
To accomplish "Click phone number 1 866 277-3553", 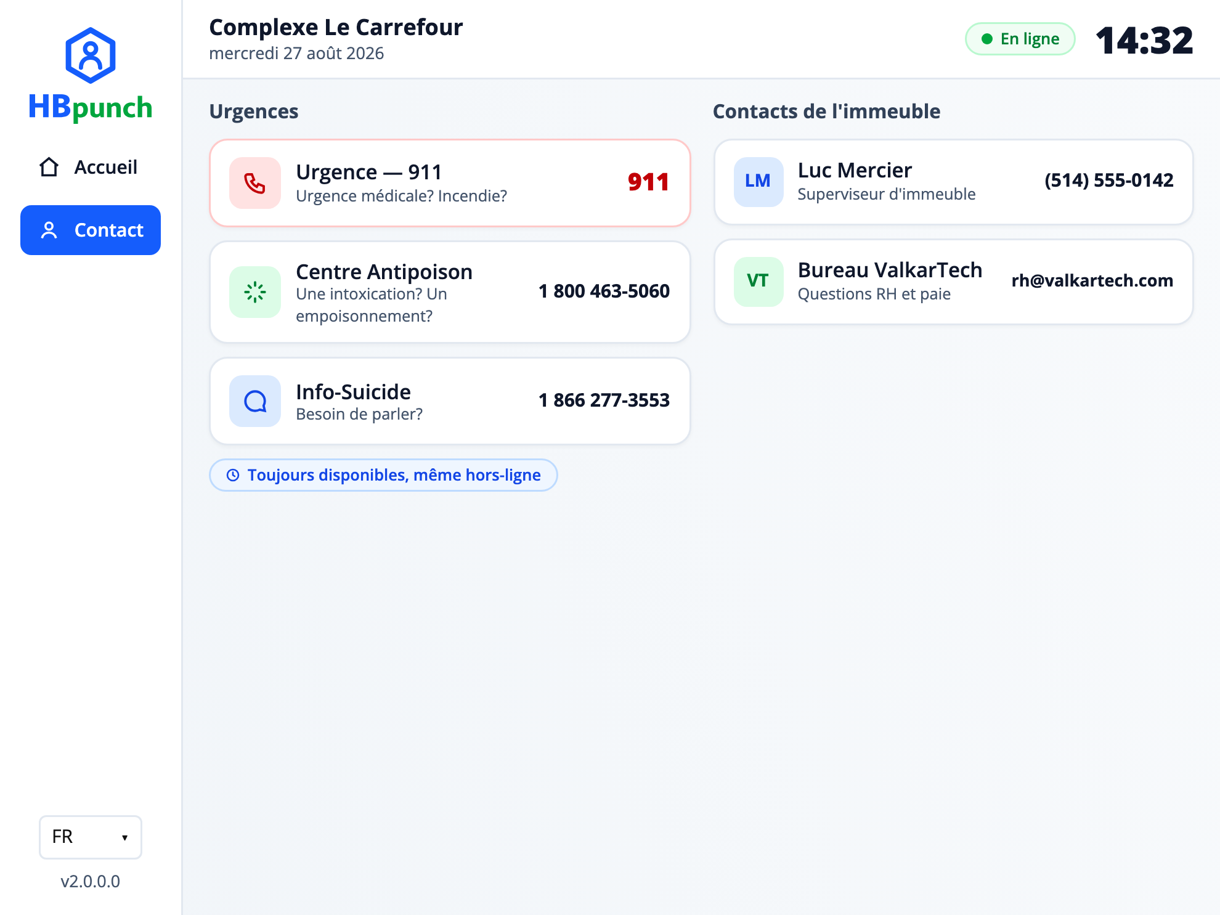I will [x=604, y=400].
